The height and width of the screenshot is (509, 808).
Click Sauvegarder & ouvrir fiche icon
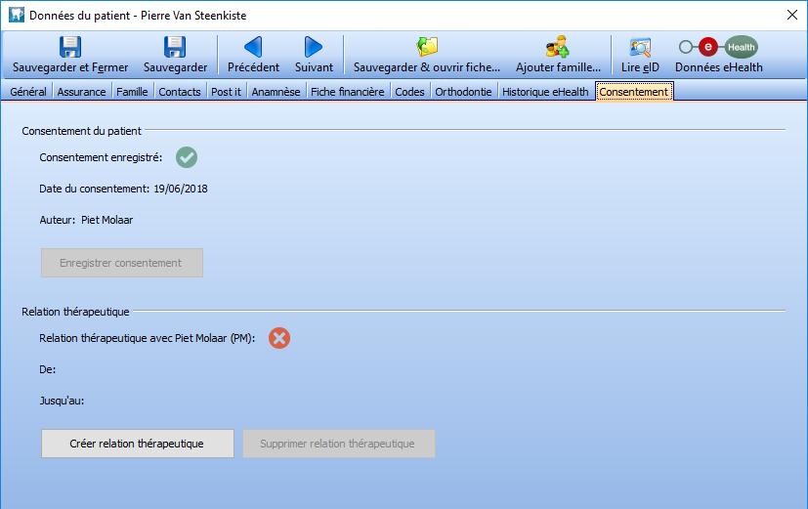(427, 47)
